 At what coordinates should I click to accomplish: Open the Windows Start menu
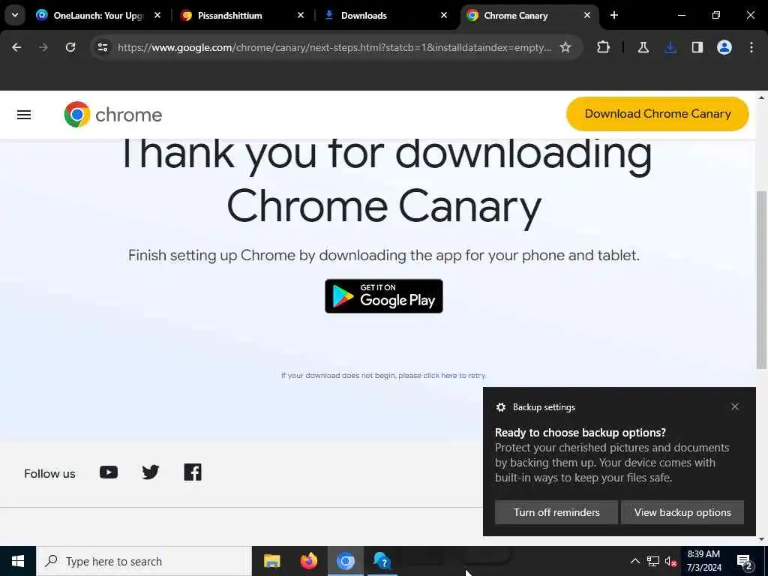coord(18,561)
